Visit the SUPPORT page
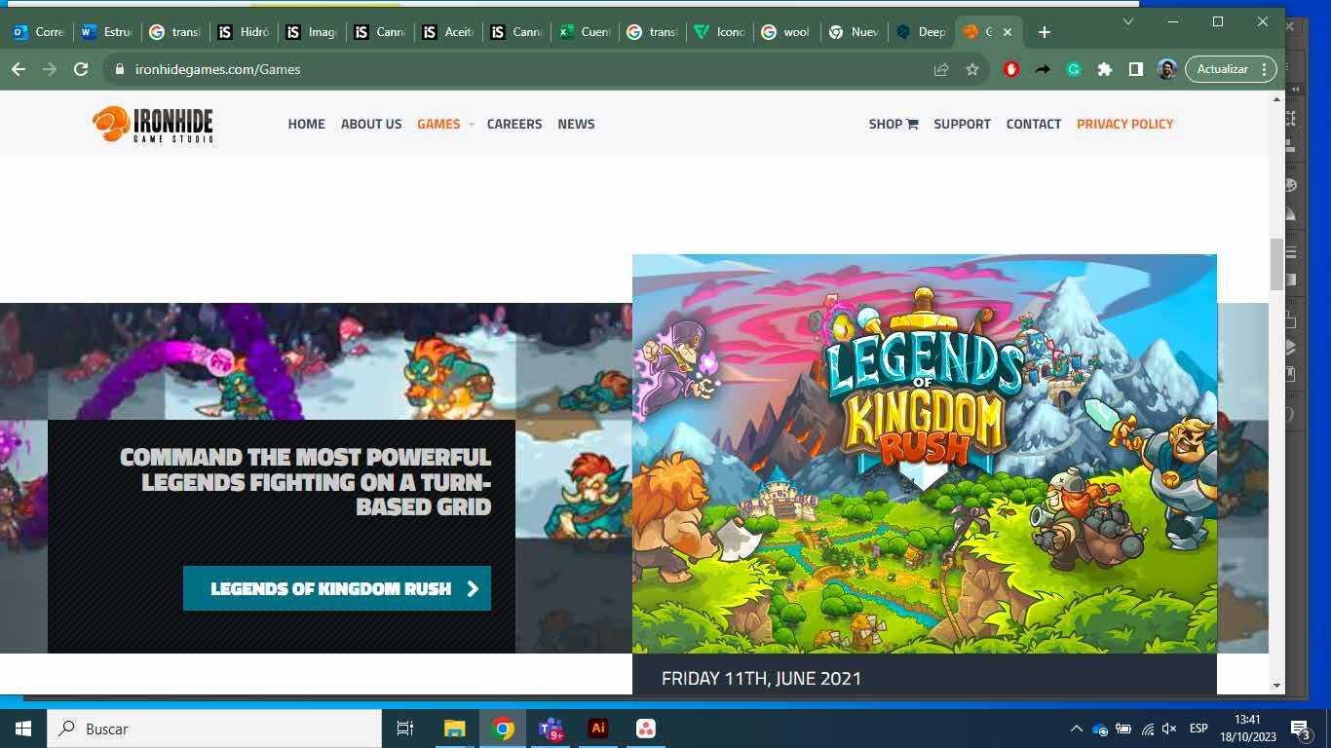The height and width of the screenshot is (748, 1331). click(962, 124)
